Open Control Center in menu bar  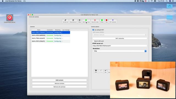(x=173, y=1)
